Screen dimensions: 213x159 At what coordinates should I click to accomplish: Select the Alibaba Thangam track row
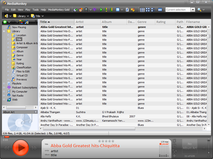click(123, 112)
